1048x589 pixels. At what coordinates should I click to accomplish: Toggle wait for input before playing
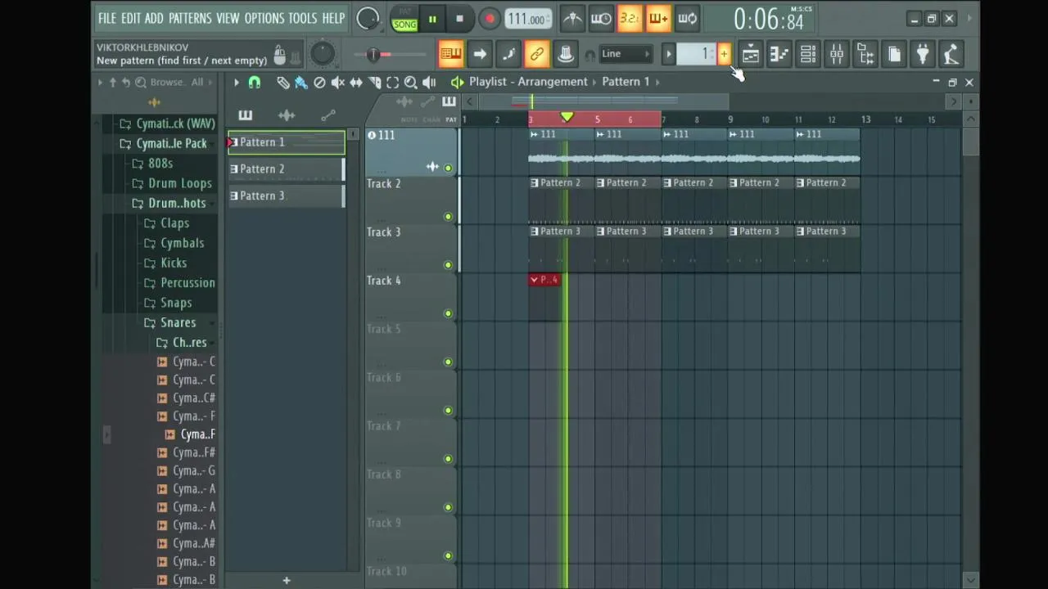pos(601,19)
